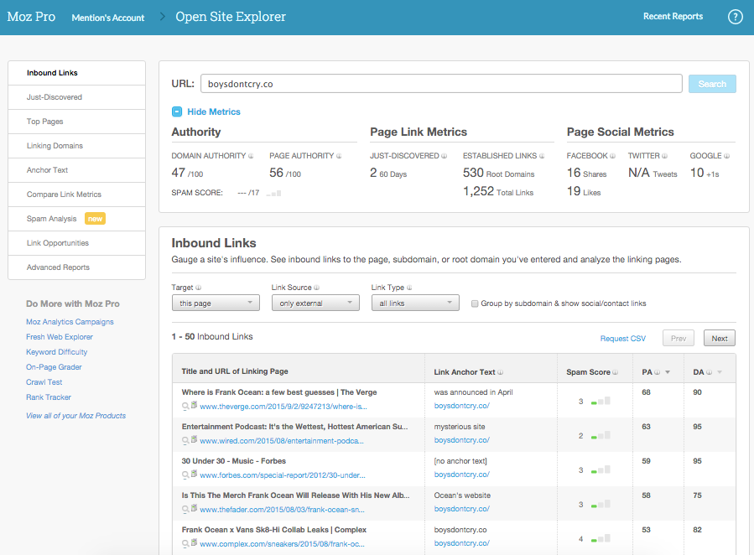
Task: Click the info icon next to Domain Authority
Action: point(251,156)
